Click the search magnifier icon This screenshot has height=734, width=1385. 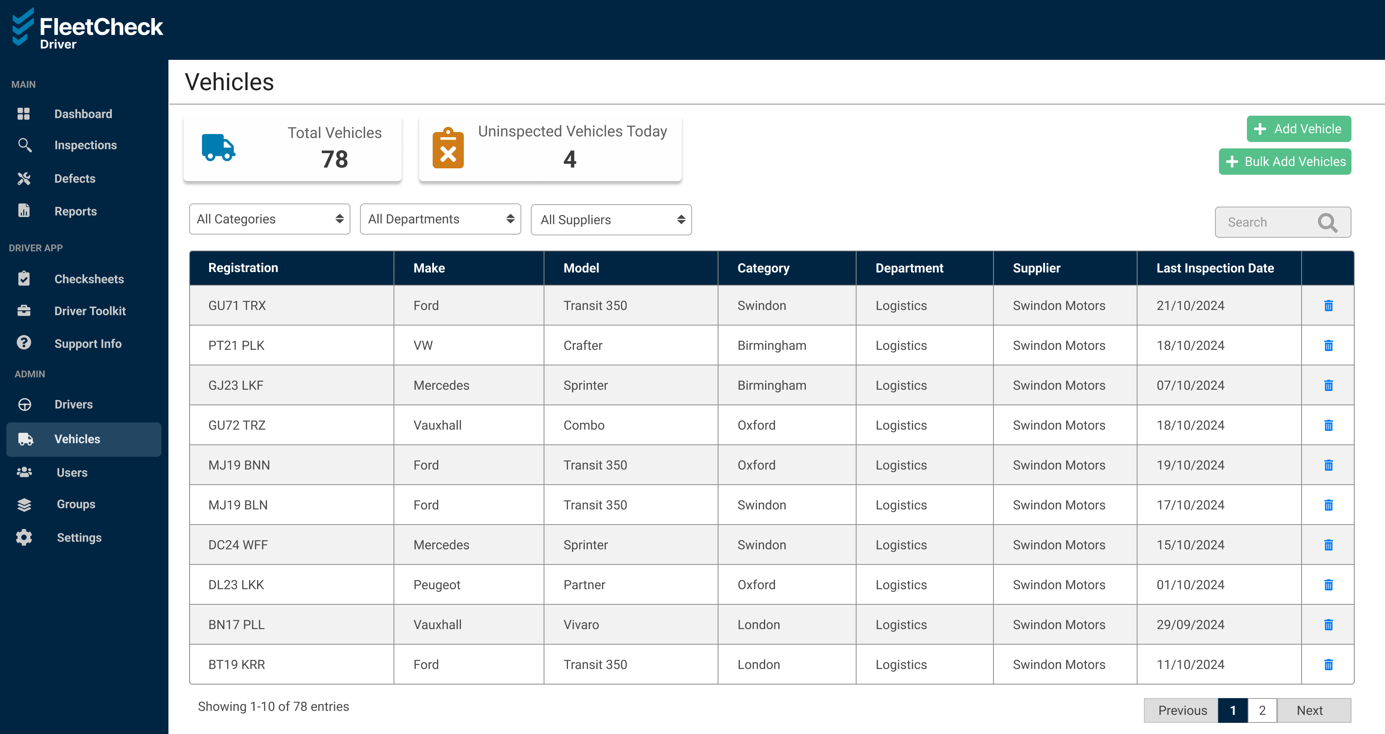pos(1327,223)
